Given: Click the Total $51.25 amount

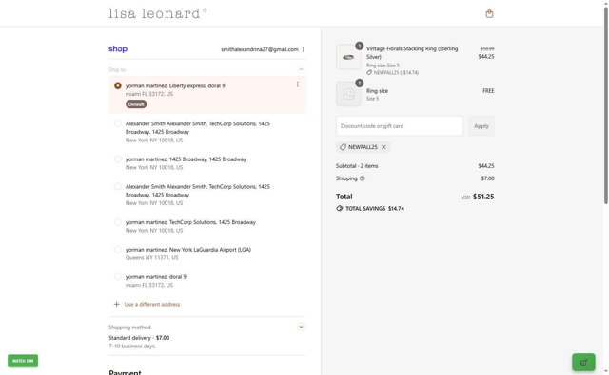Looking at the screenshot, I should pyautogui.click(x=483, y=197).
